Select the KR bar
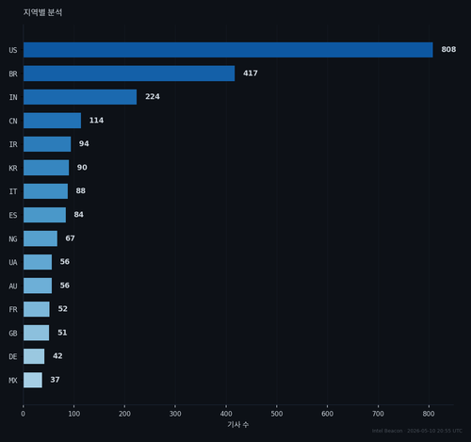Image resolution: width=471 pixels, height=442 pixels. tap(46, 168)
